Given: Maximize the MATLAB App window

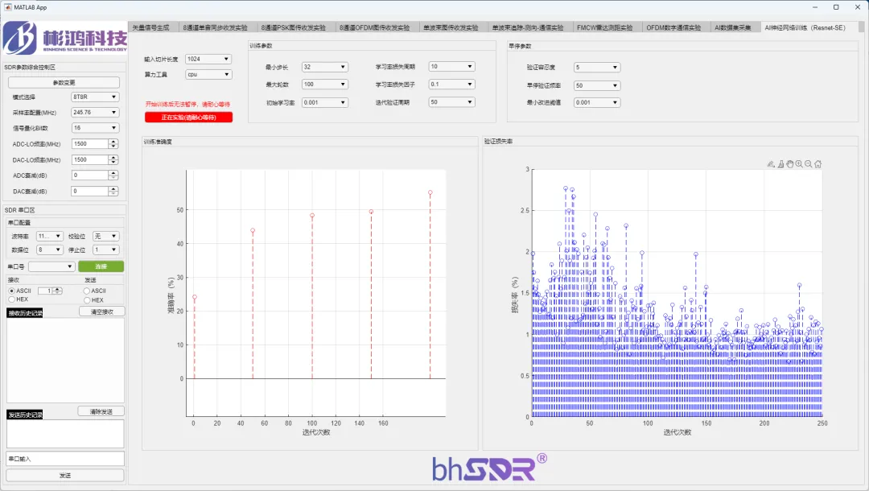Looking at the screenshot, I should click(x=836, y=7).
